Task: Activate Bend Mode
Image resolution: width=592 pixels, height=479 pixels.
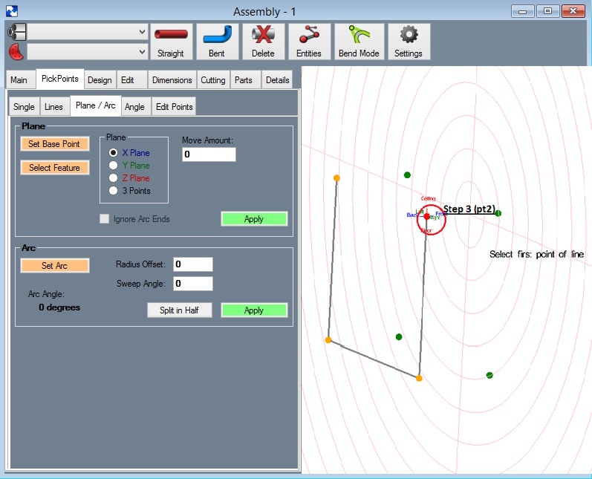Action: click(359, 42)
